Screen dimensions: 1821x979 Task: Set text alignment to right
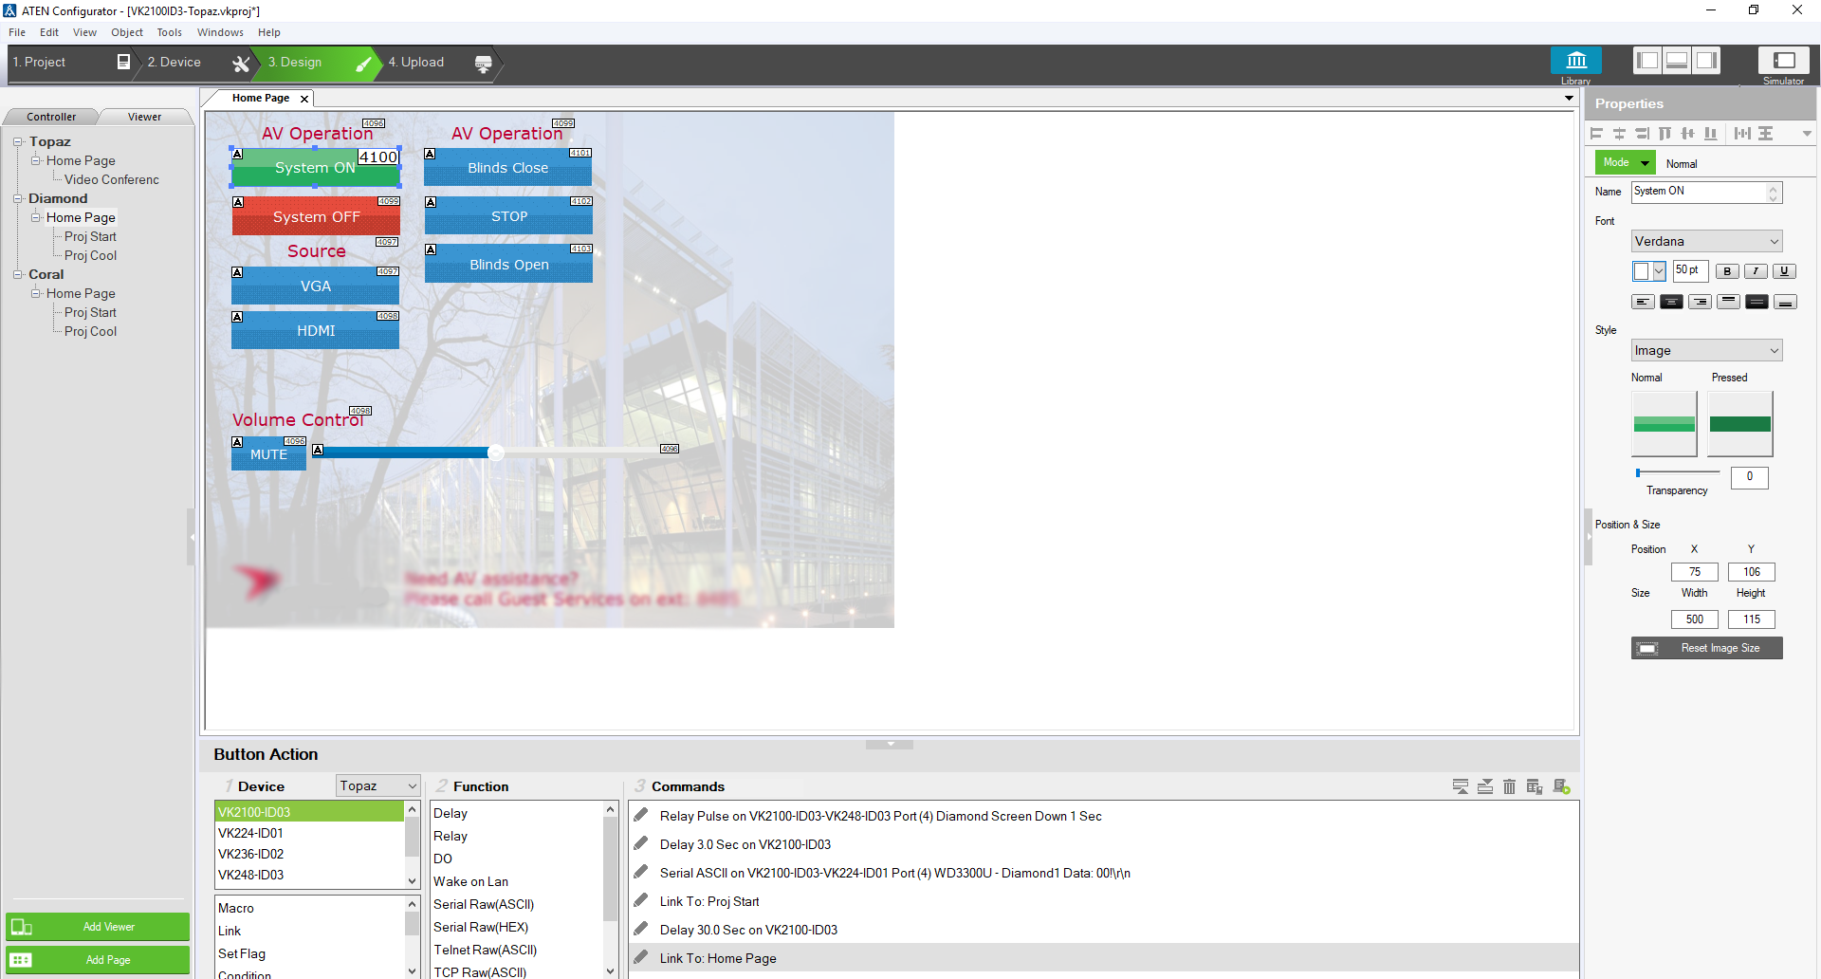click(1700, 302)
